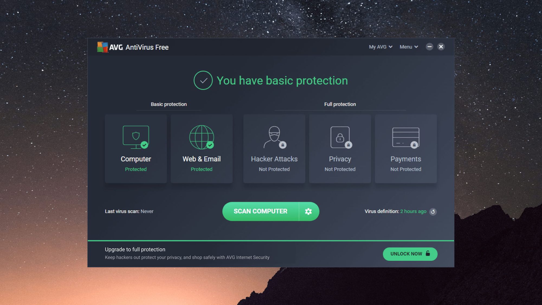Click the virus definition refresh icon
The height and width of the screenshot is (305, 542).
tap(433, 211)
